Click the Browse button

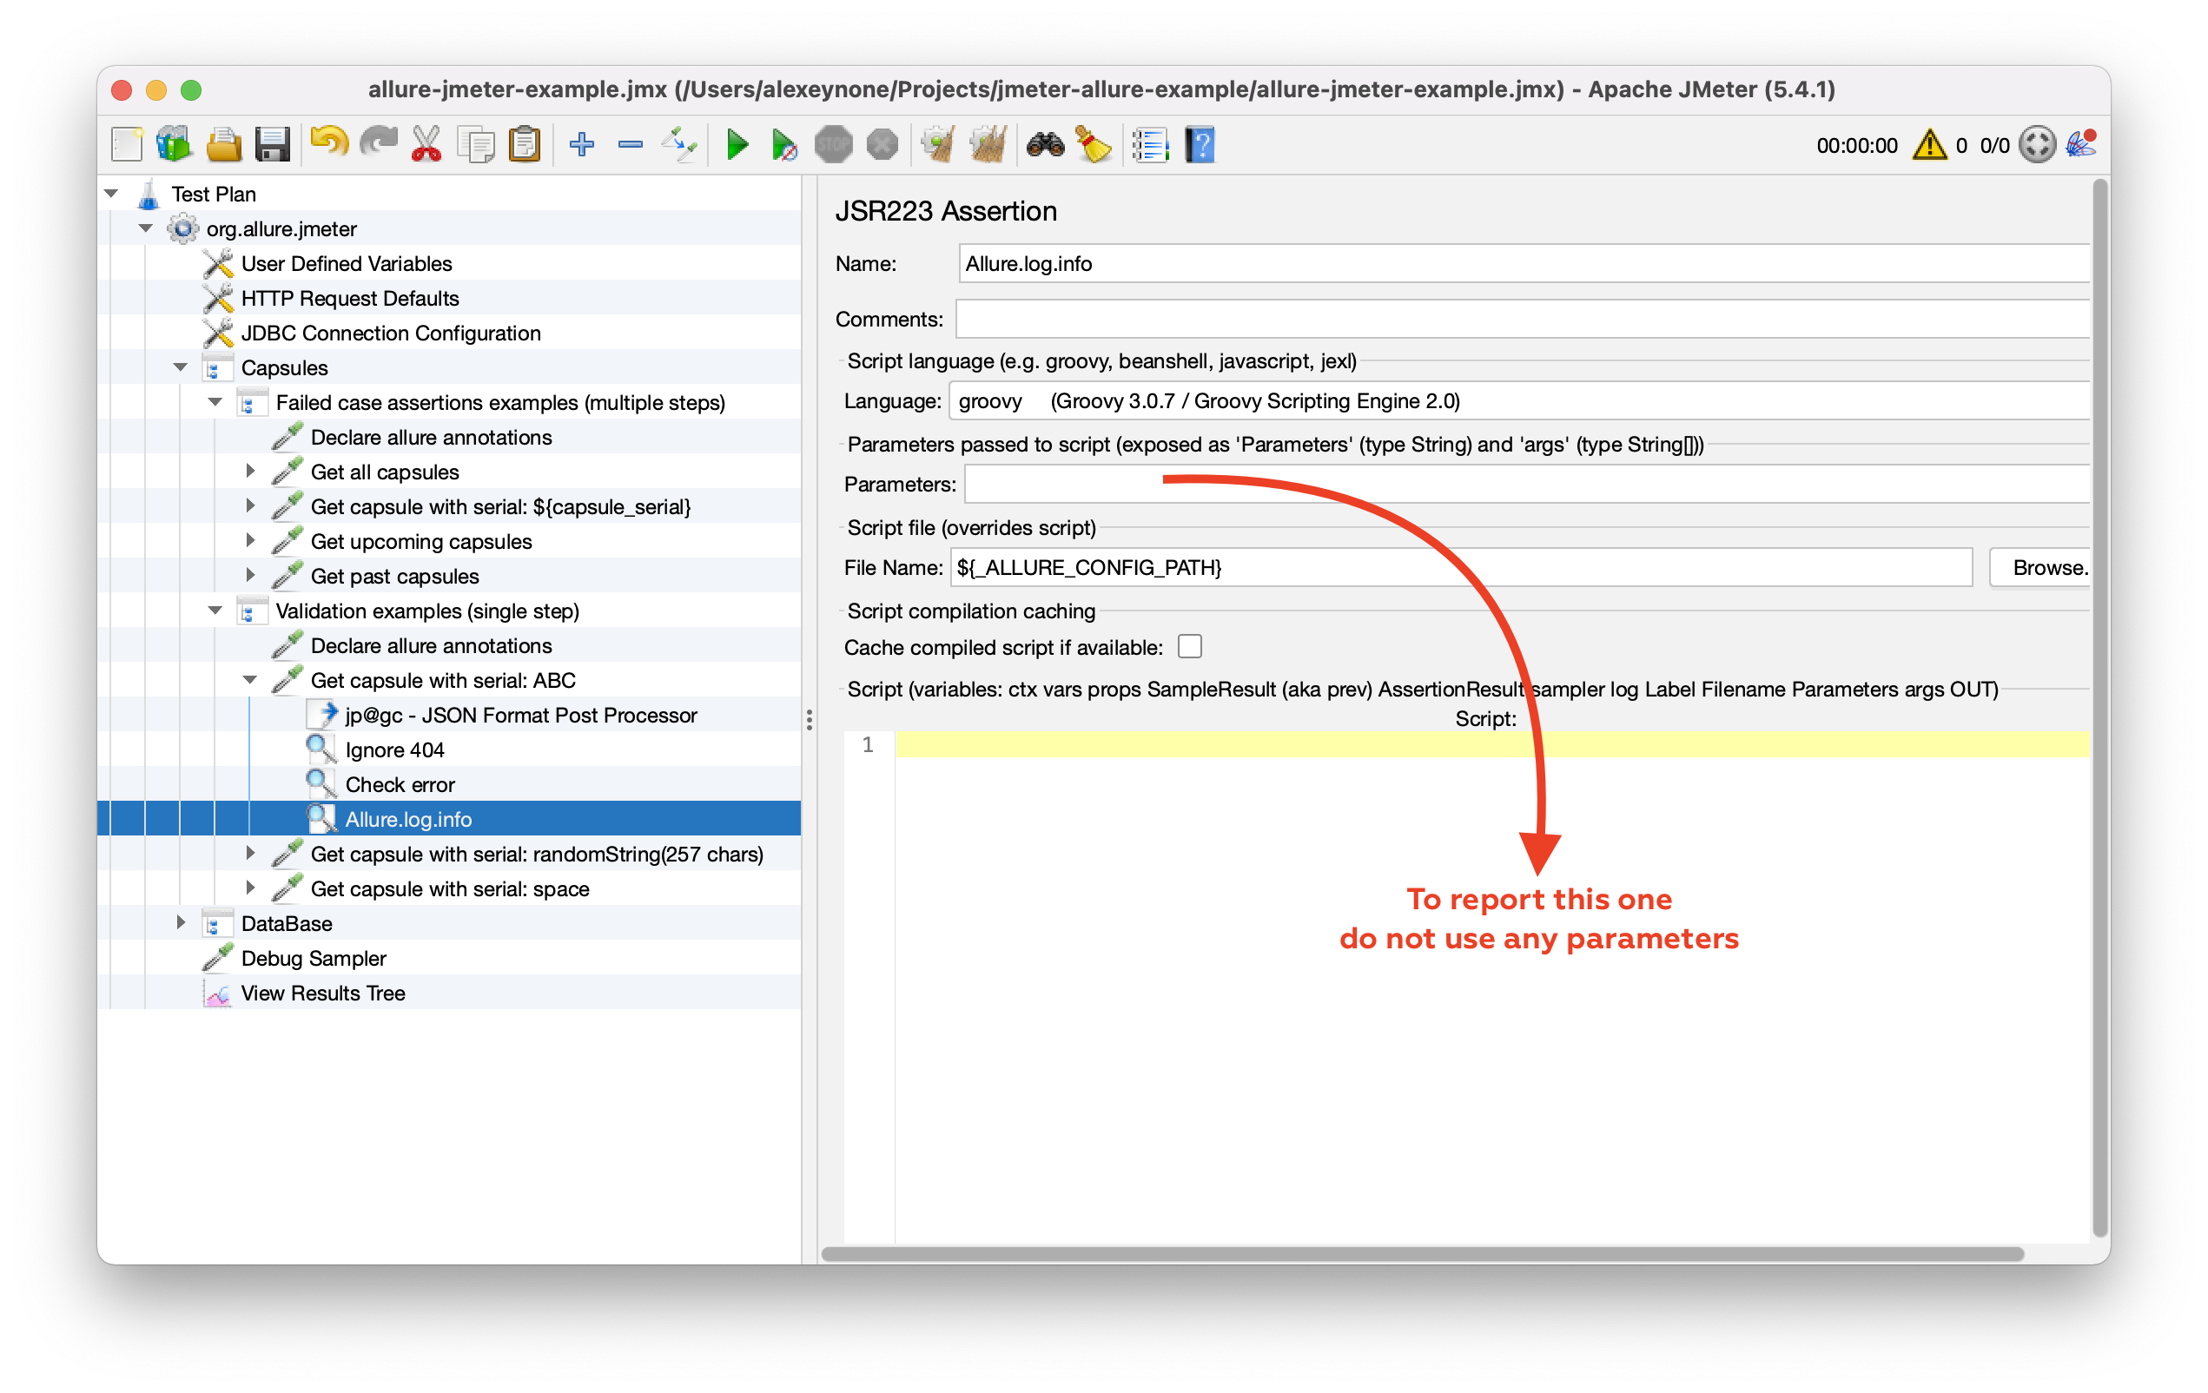2046,568
